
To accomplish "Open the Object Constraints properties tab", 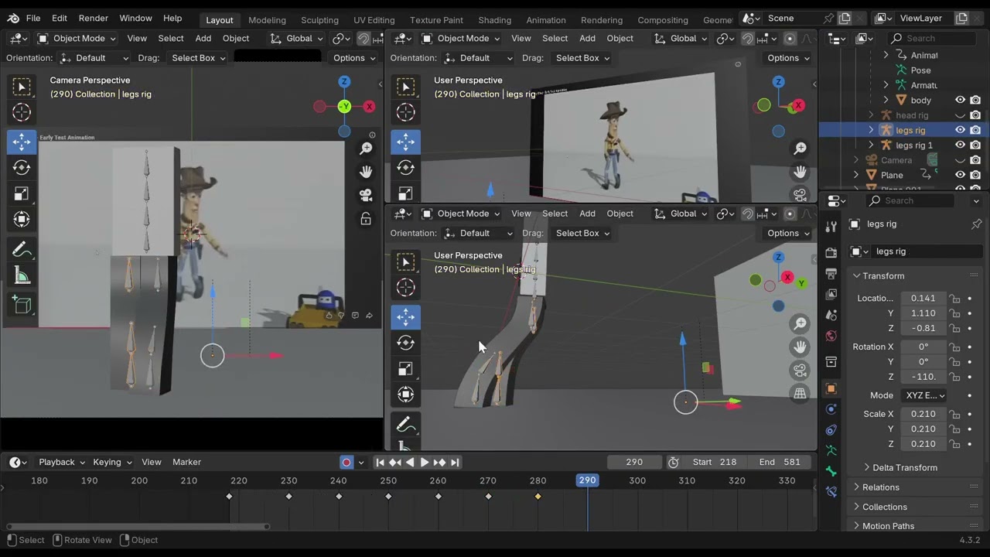I will pos(831,430).
